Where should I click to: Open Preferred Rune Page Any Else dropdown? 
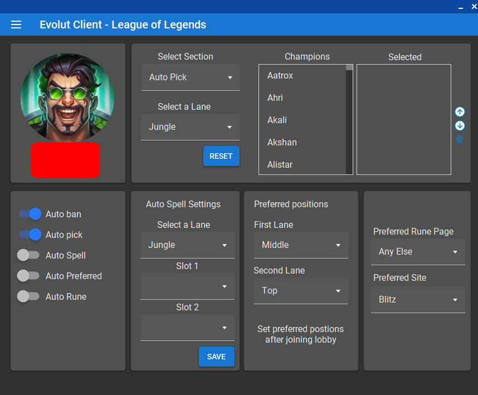[x=418, y=252]
